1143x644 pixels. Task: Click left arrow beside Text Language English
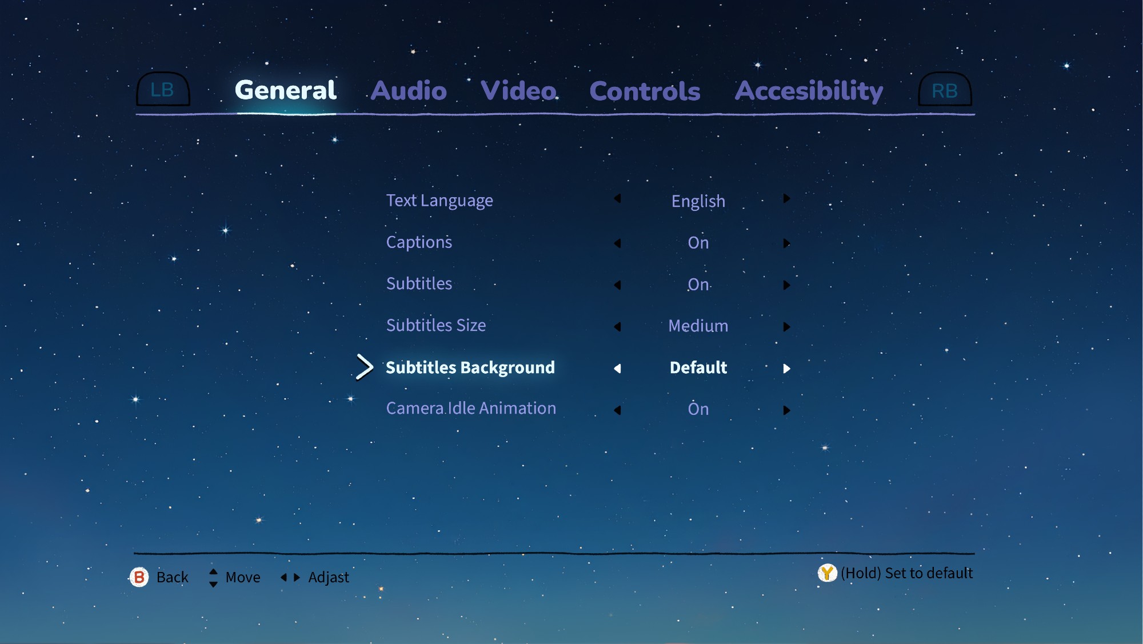pyautogui.click(x=617, y=198)
